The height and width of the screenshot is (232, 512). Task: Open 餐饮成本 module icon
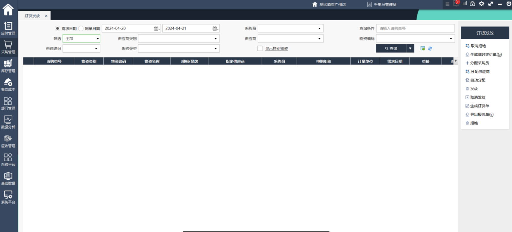pos(8,84)
